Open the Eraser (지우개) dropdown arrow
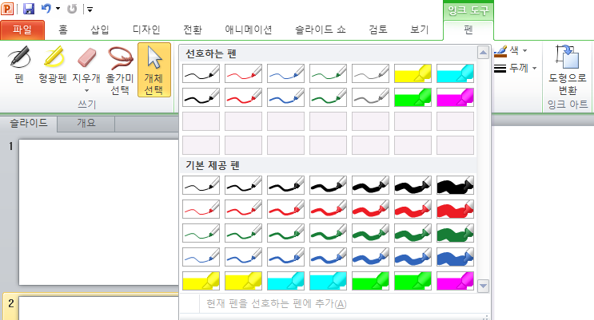Image resolution: width=594 pixels, height=320 pixels. pos(86,90)
